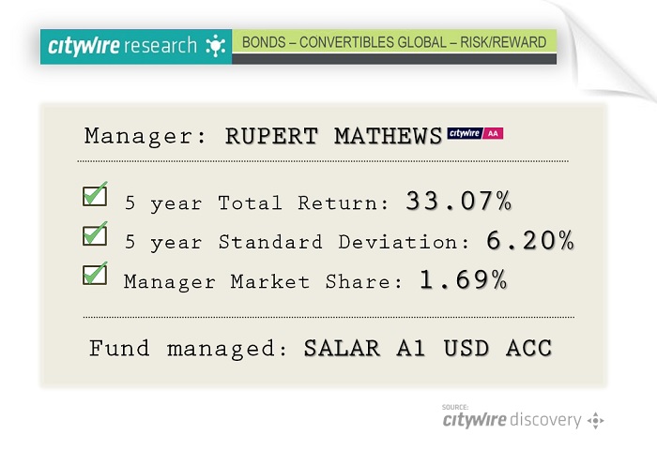Screen dimensions: 657x450
Task: Toggle the 5 year Standard Deviation checkbox
Action: pyautogui.click(x=95, y=234)
